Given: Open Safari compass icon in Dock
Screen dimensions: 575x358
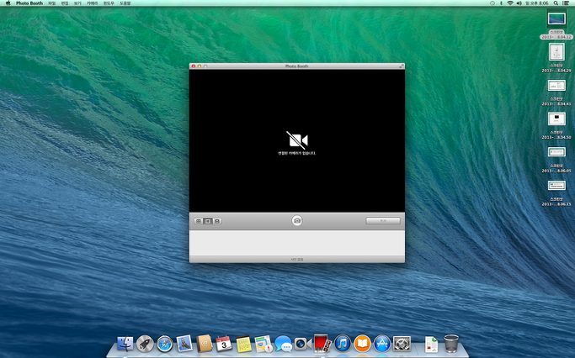Looking at the screenshot, I should pos(165,344).
